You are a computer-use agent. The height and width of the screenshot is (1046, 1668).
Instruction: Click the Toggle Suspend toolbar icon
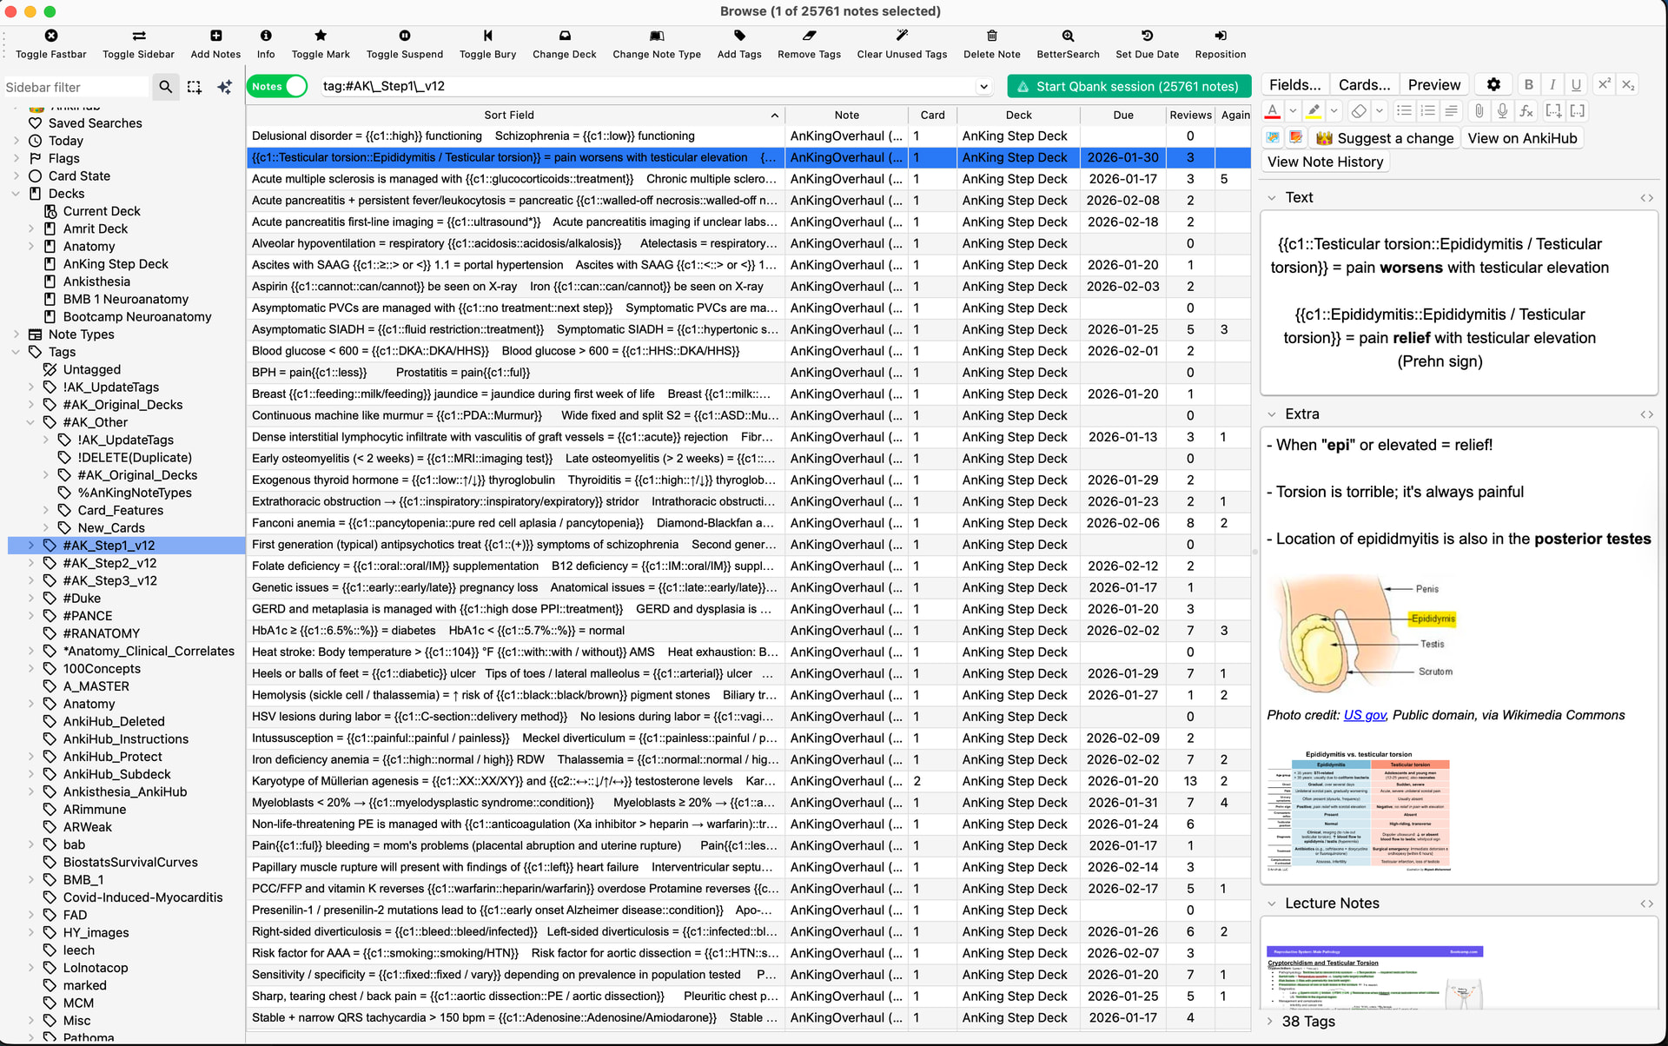pyautogui.click(x=404, y=36)
